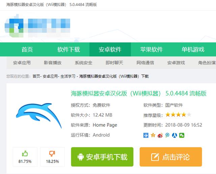Open 网络通信 sub-category
Image resolution: width=216 pixels, height=174 pixels.
(x=145, y=63)
